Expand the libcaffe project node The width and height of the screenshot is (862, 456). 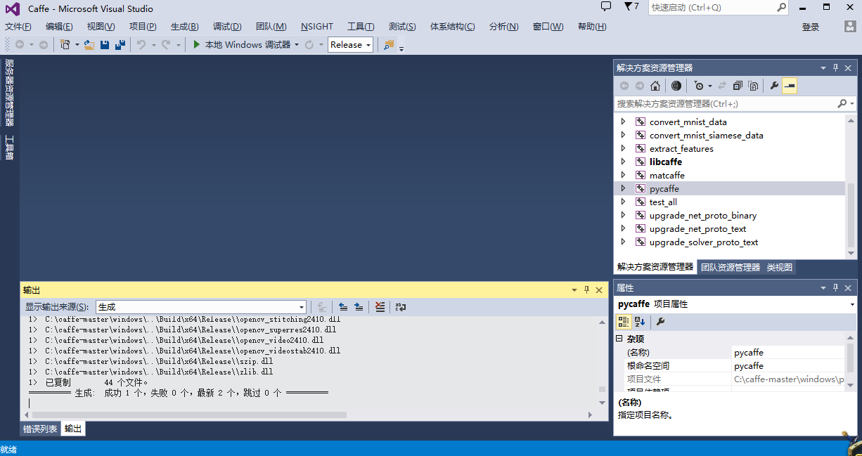click(x=623, y=162)
